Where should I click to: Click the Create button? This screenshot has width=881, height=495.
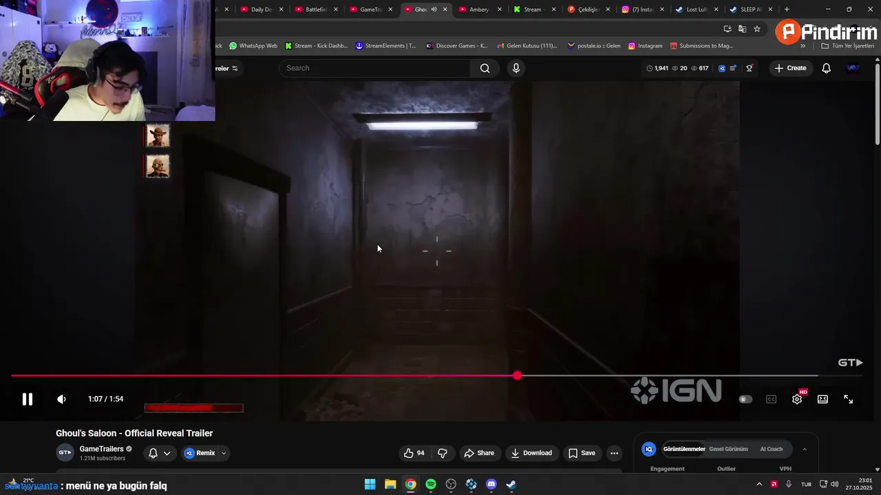coord(790,68)
